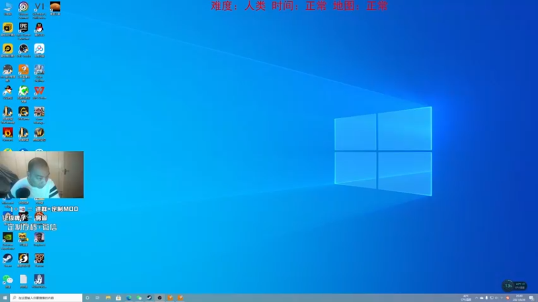Open the Mars planet desktop shortcut
Viewport: 538px width, 302px height.
[x=55, y=8]
